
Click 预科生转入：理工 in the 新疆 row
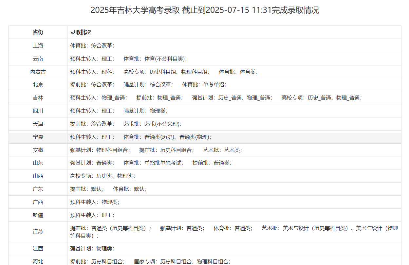(x=92, y=215)
